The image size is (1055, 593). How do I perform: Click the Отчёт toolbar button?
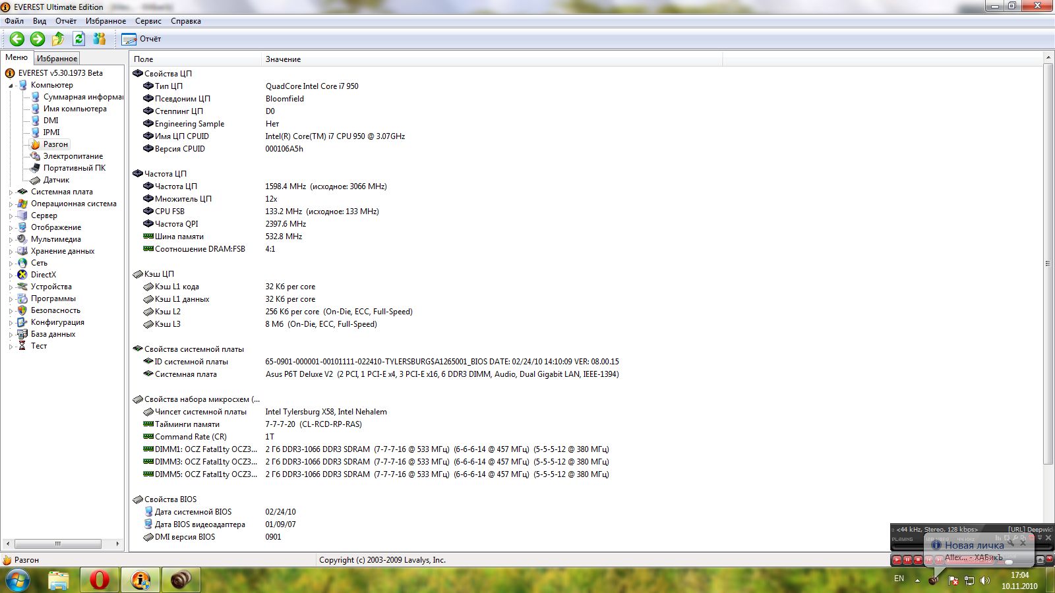point(142,39)
